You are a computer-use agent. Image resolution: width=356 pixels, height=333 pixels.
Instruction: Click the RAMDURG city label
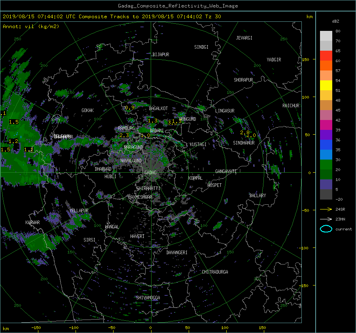click(x=126, y=128)
